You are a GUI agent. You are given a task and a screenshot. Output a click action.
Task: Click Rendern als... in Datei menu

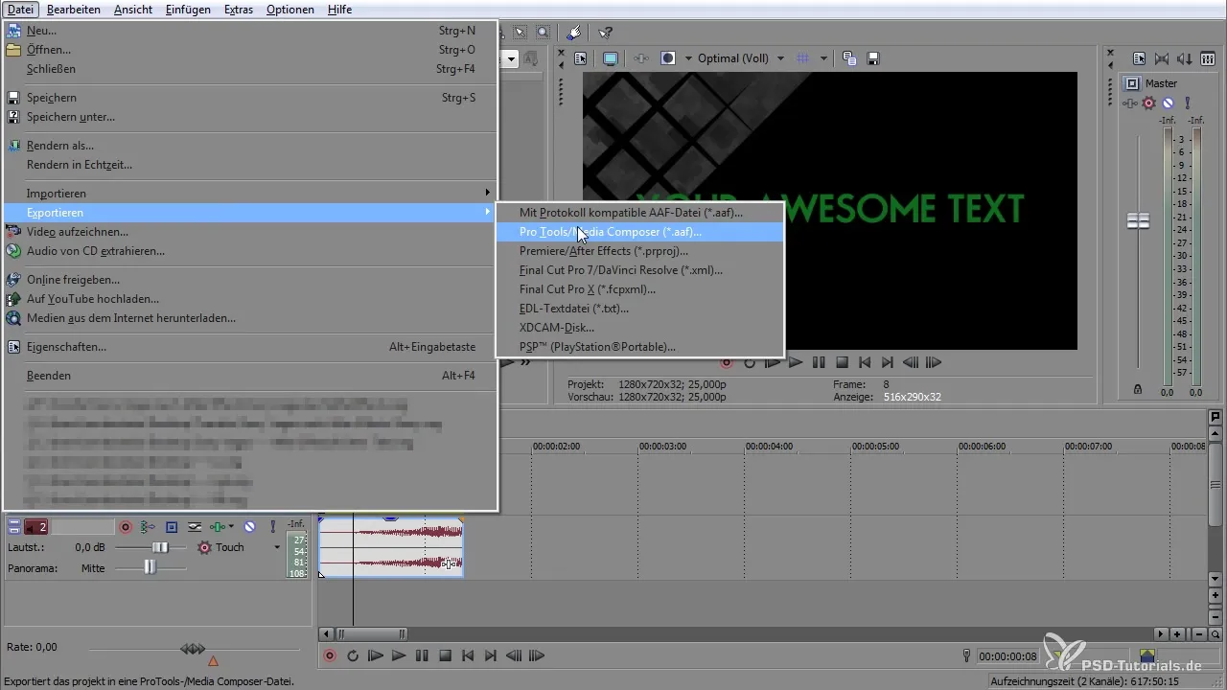(x=250, y=146)
